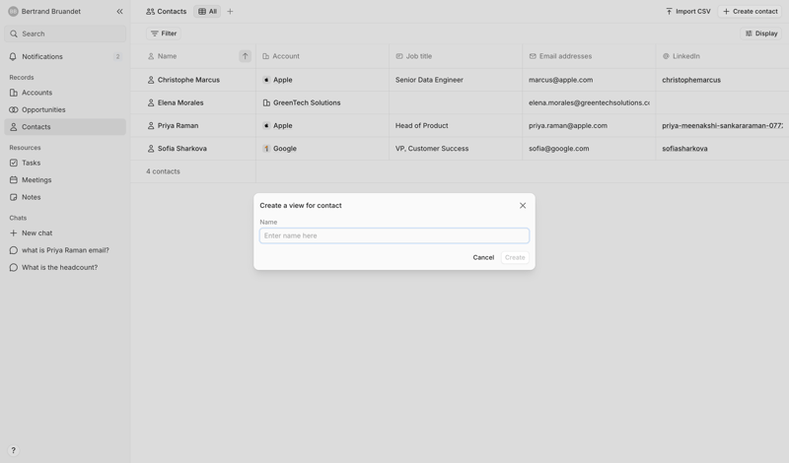
Task: Go to Accounts records
Action: (65, 93)
